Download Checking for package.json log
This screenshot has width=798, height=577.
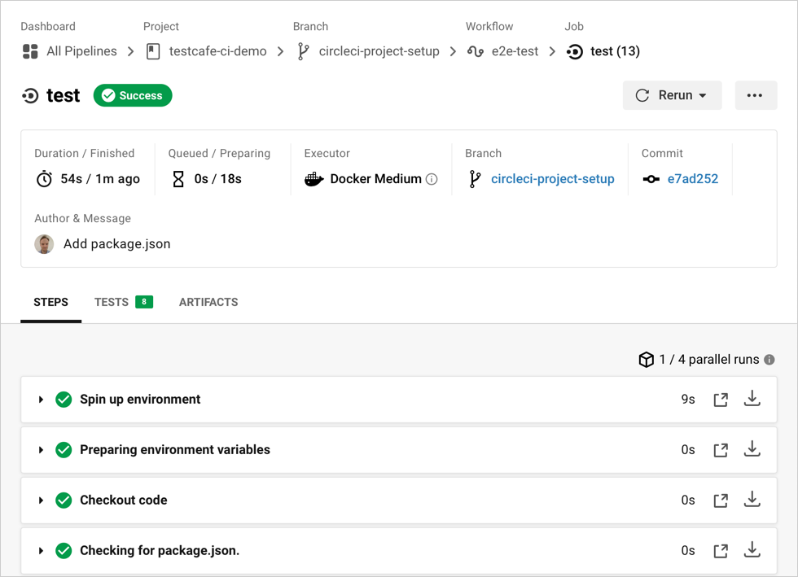point(752,550)
